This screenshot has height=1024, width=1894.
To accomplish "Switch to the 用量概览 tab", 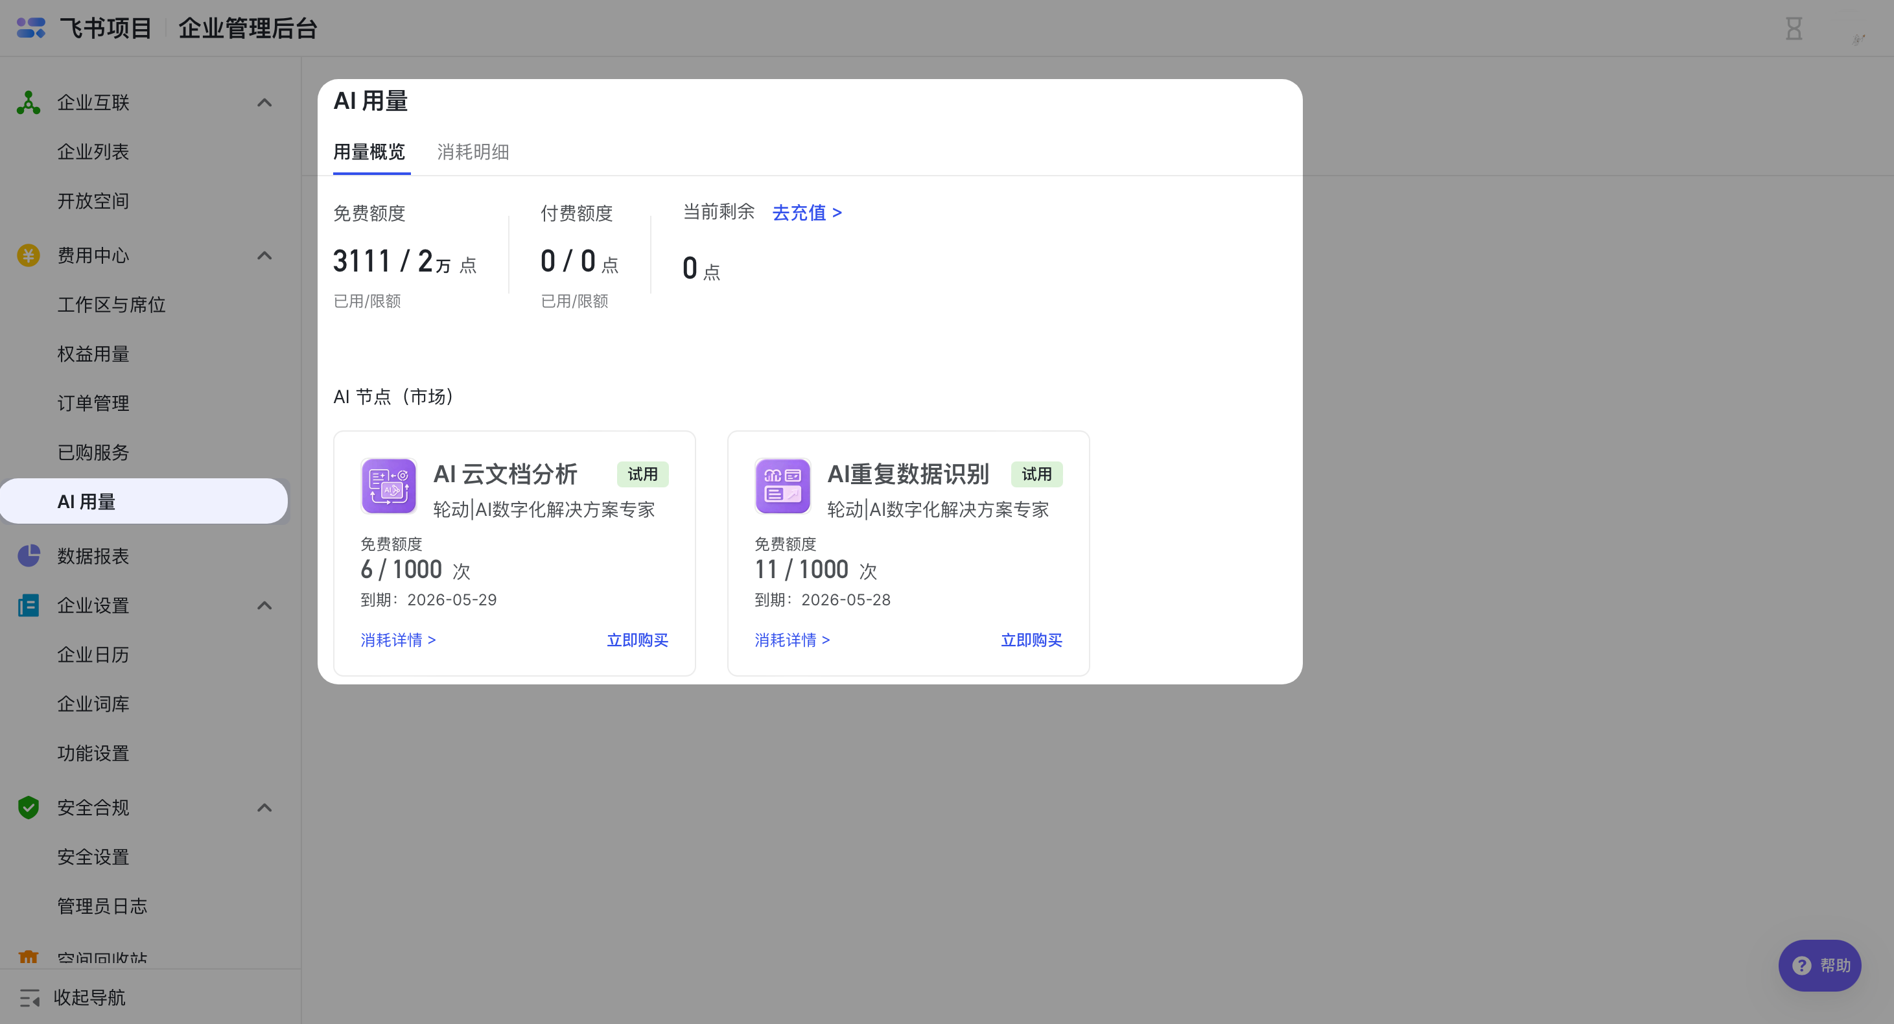I will click(x=369, y=152).
